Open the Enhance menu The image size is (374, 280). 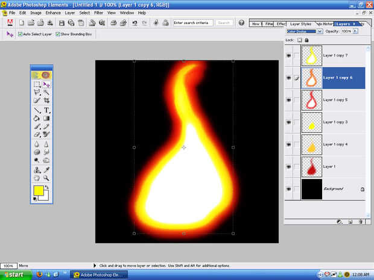tap(53, 13)
